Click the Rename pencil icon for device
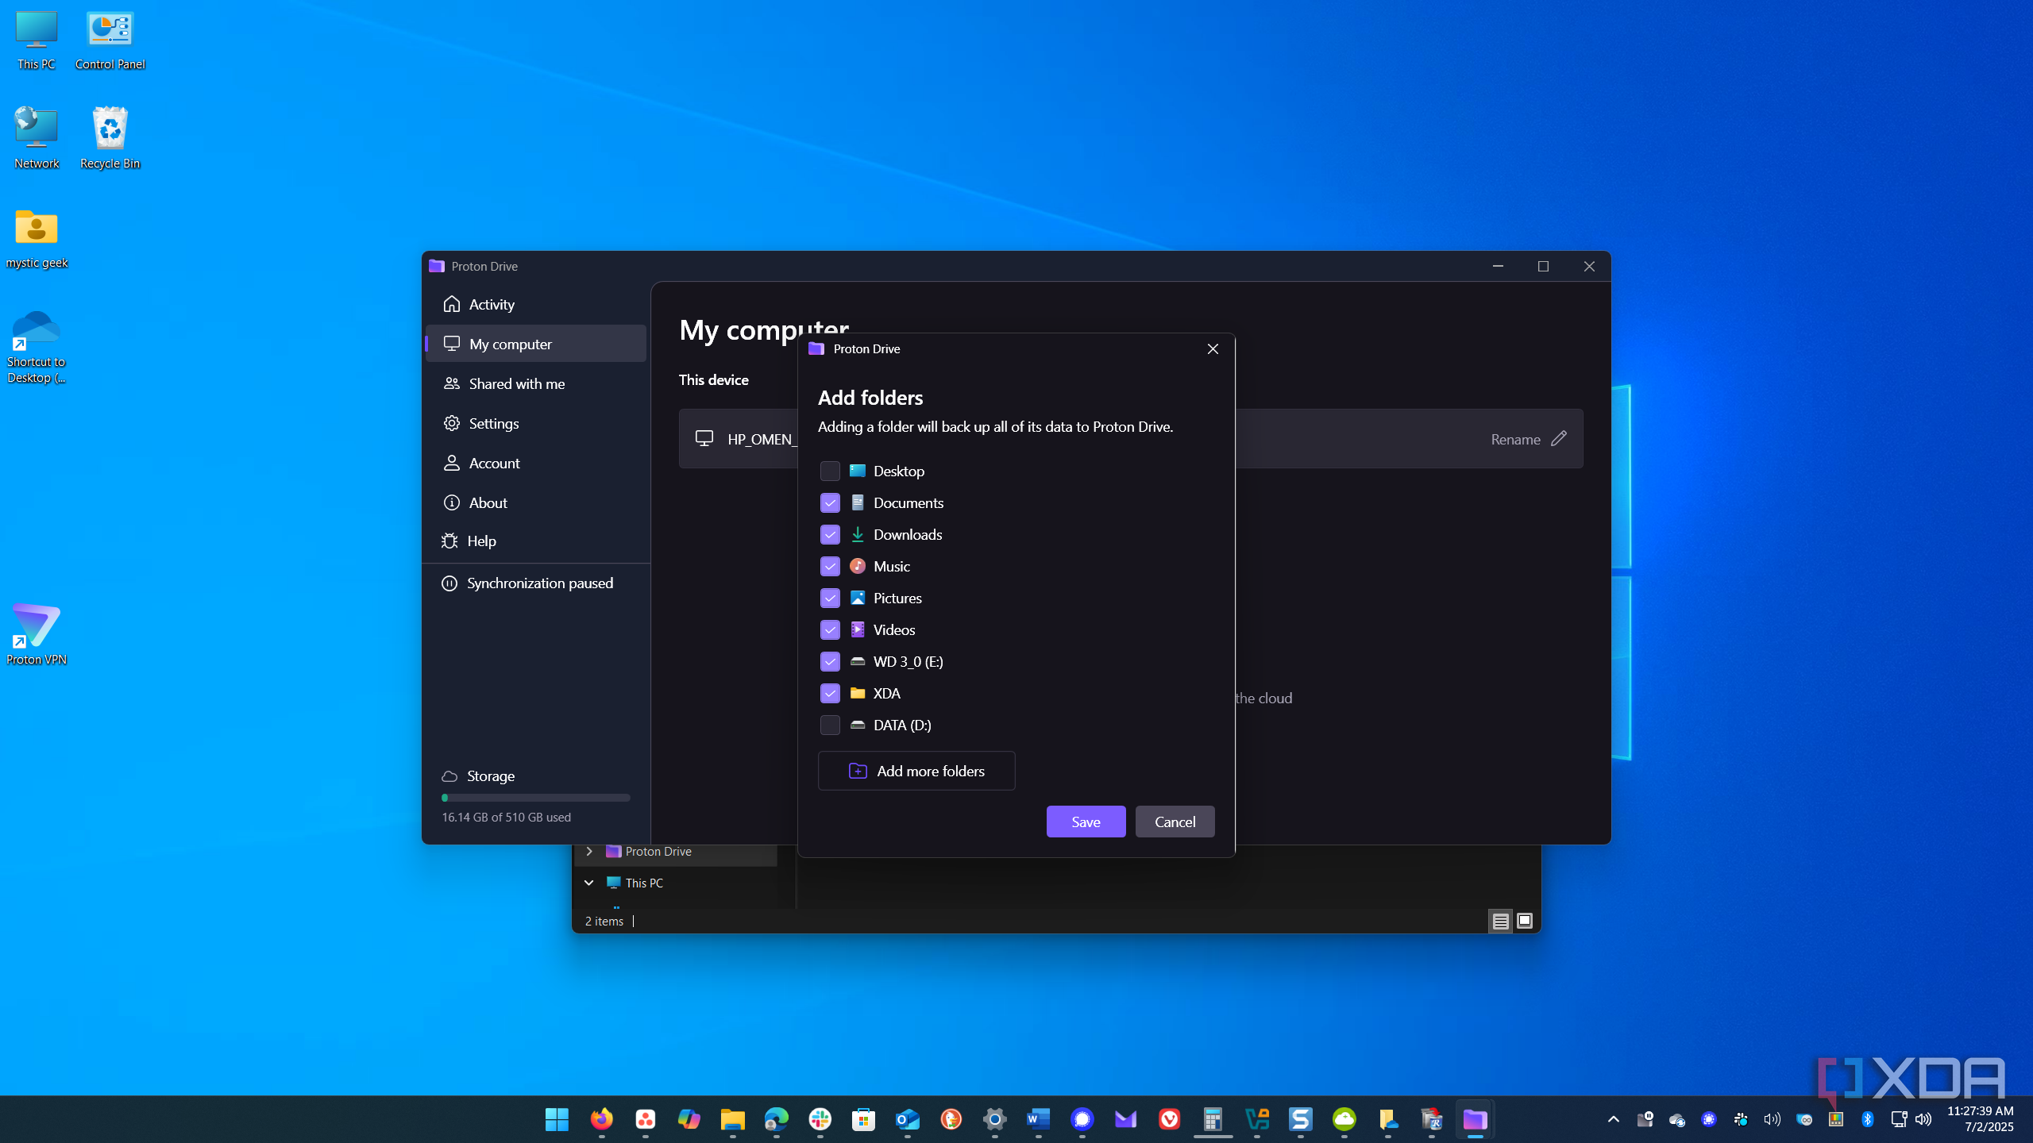 tap(1559, 438)
